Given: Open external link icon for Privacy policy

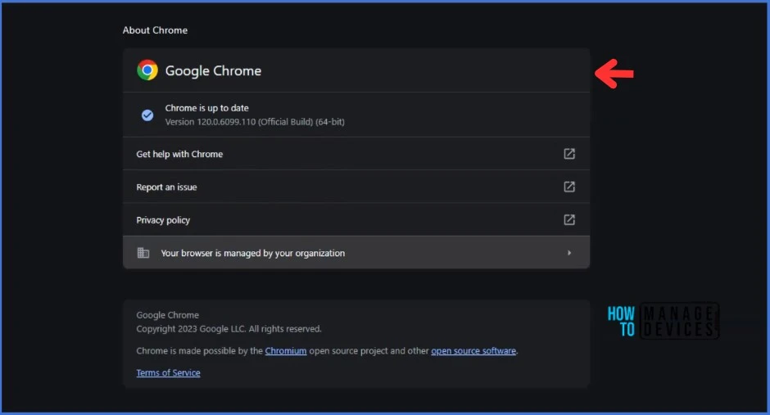Looking at the screenshot, I should point(569,219).
